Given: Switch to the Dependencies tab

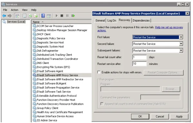Looking at the screenshot, I should [x=141, y=21].
